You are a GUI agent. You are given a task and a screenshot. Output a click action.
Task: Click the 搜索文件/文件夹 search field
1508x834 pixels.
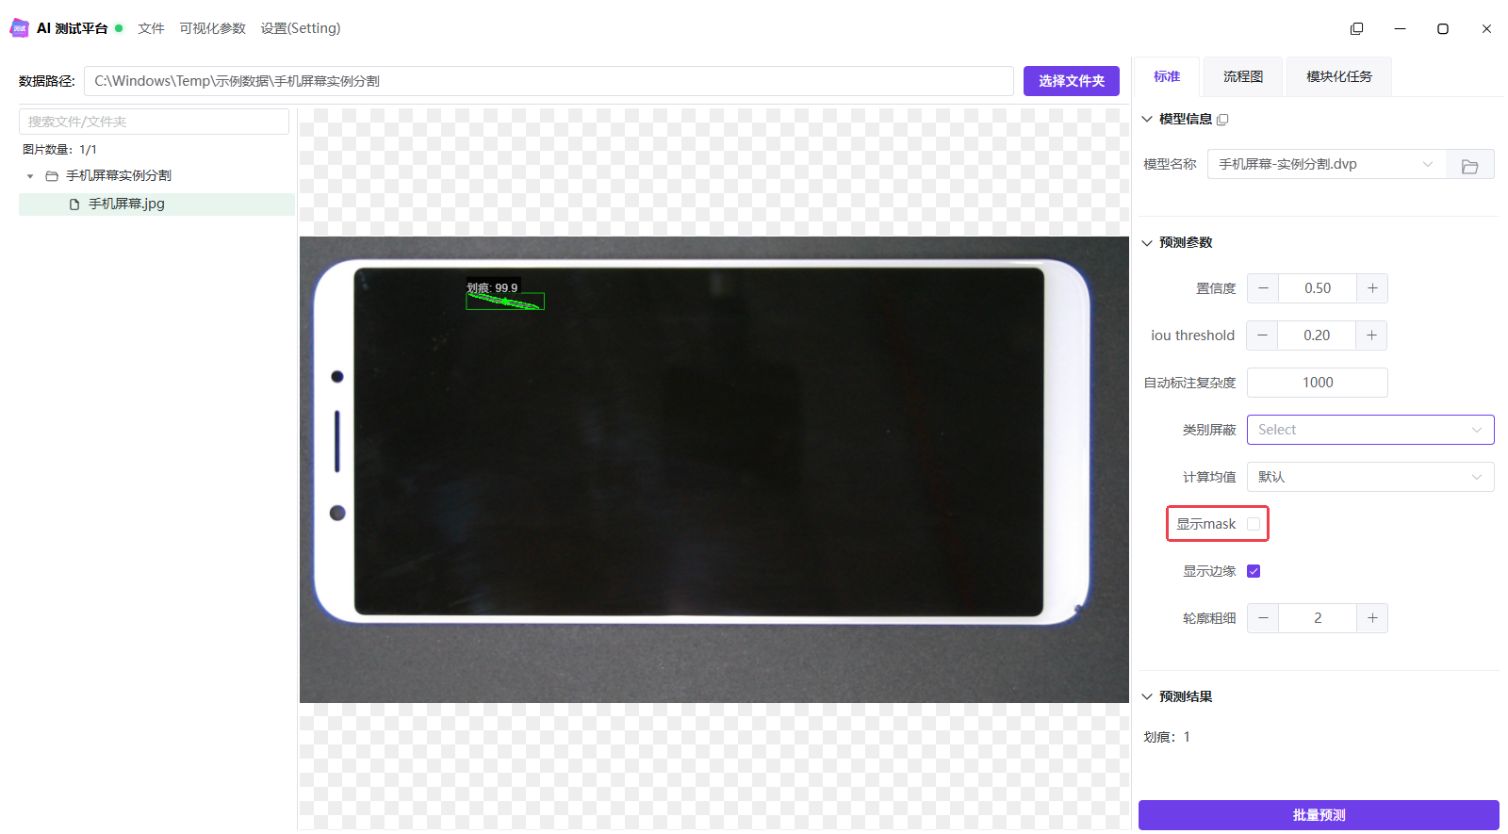tap(154, 122)
